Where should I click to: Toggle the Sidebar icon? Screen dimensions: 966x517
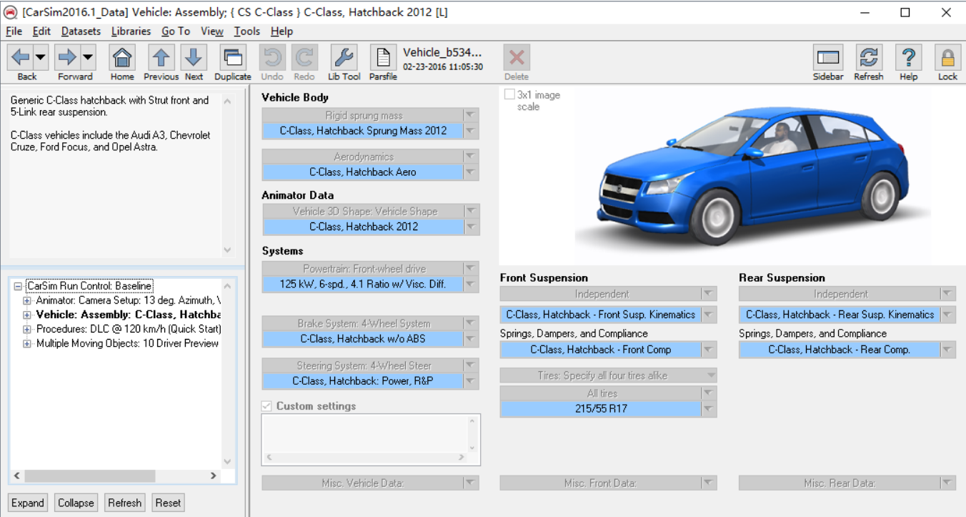coord(828,57)
